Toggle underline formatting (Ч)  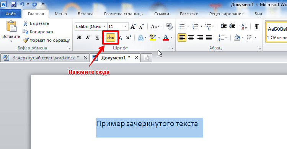[97, 38]
